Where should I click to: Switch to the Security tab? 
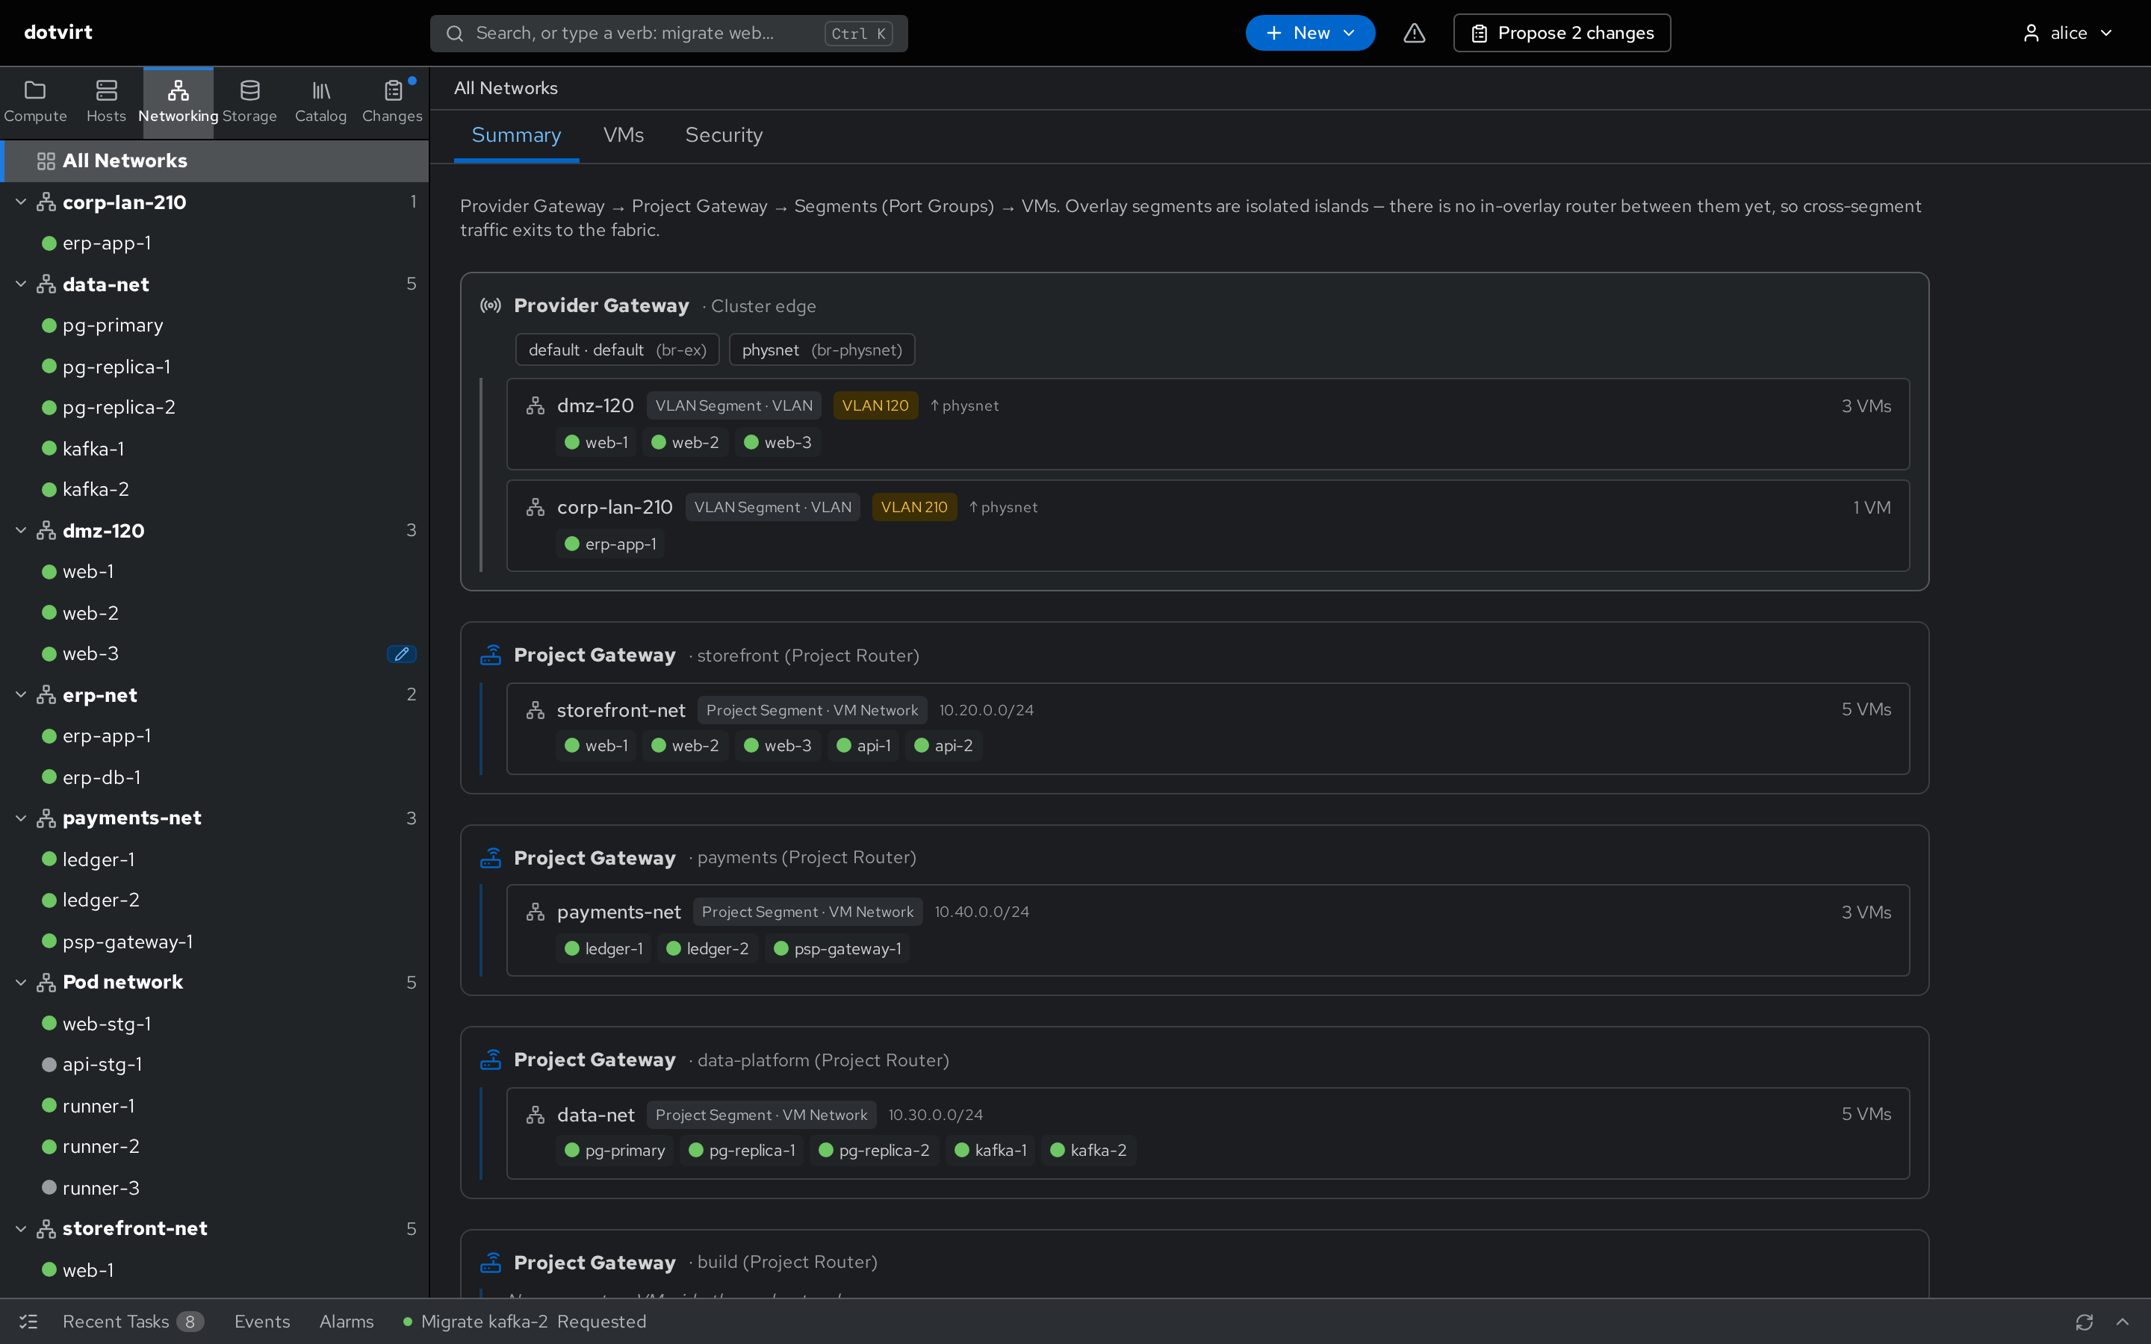(724, 135)
